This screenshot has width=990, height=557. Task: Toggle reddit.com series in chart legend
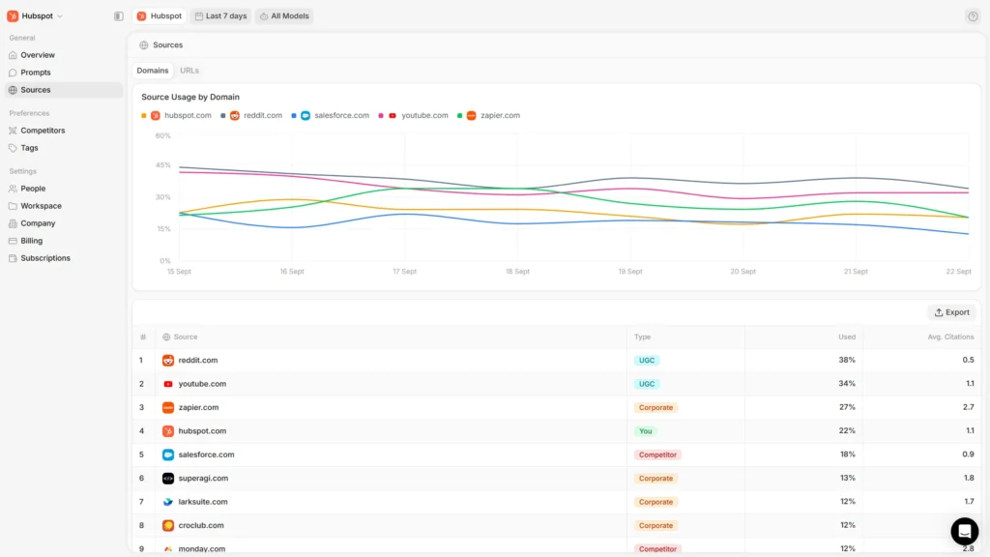[x=251, y=116]
